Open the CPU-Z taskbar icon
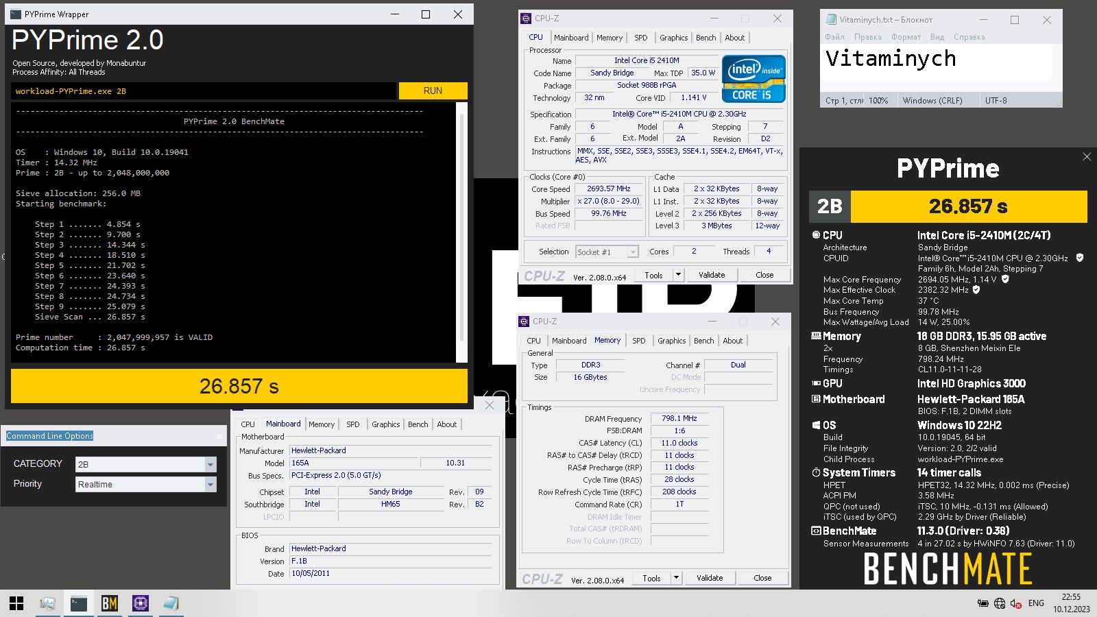1097x617 pixels. point(141,603)
